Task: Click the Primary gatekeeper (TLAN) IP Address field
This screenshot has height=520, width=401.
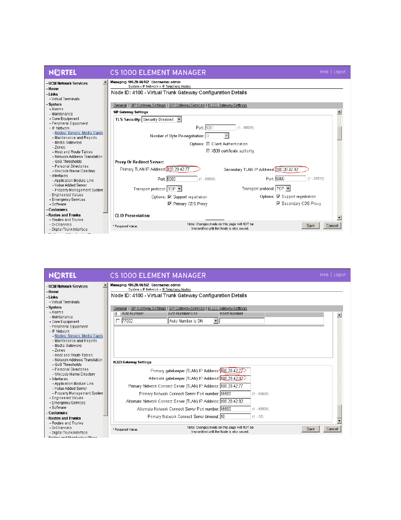Action: coord(235,371)
